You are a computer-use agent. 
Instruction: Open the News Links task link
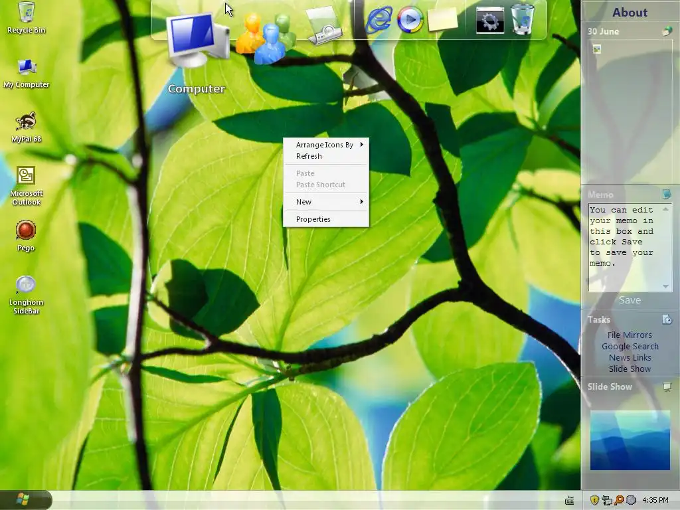tap(630, 357)
